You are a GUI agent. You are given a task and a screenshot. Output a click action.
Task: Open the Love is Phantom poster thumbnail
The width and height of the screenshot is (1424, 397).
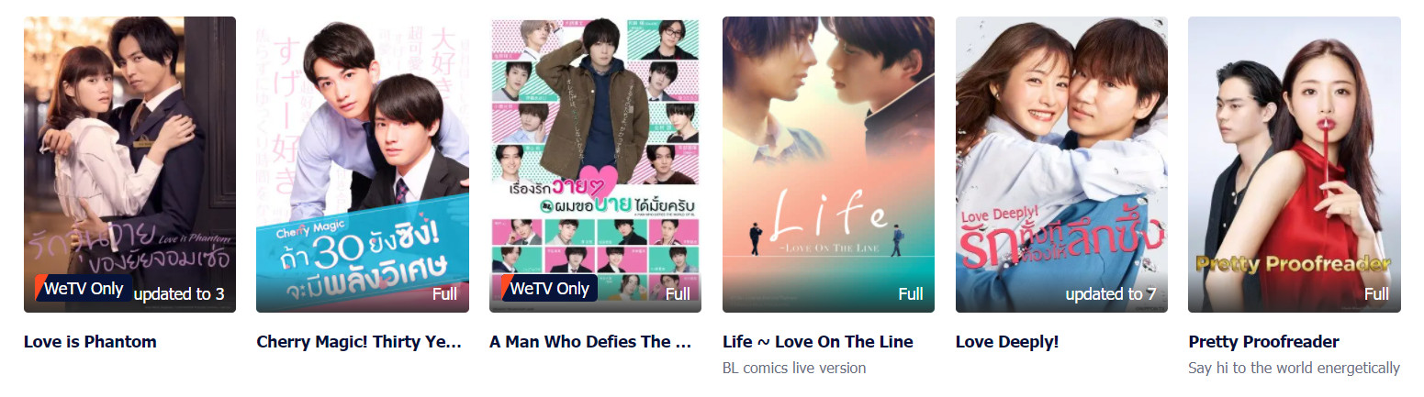(x=129, y=164)
